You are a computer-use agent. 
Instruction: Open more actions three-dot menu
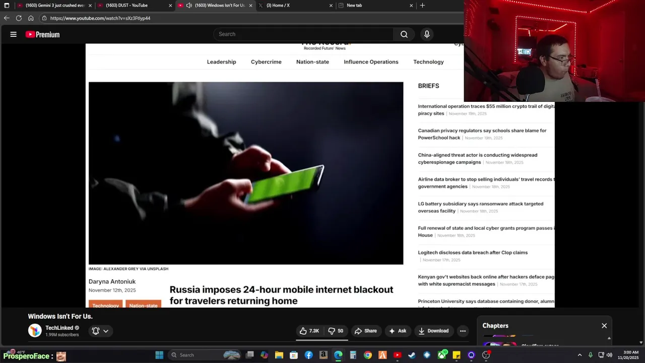pos(463,331)
